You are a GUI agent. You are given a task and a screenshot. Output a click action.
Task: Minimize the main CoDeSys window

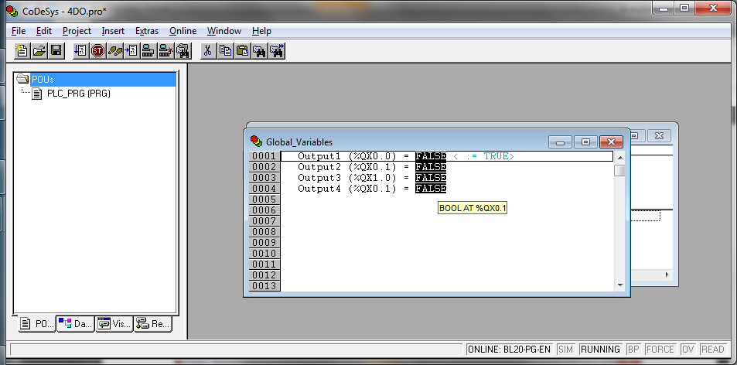point(664,8)
